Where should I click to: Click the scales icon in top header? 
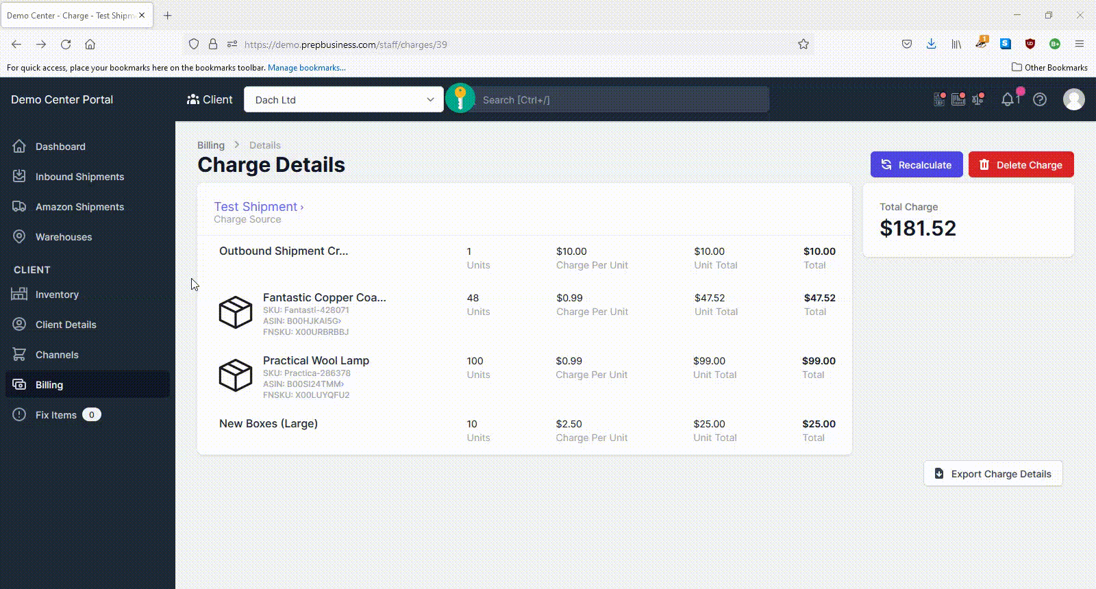tap(978, 99)
